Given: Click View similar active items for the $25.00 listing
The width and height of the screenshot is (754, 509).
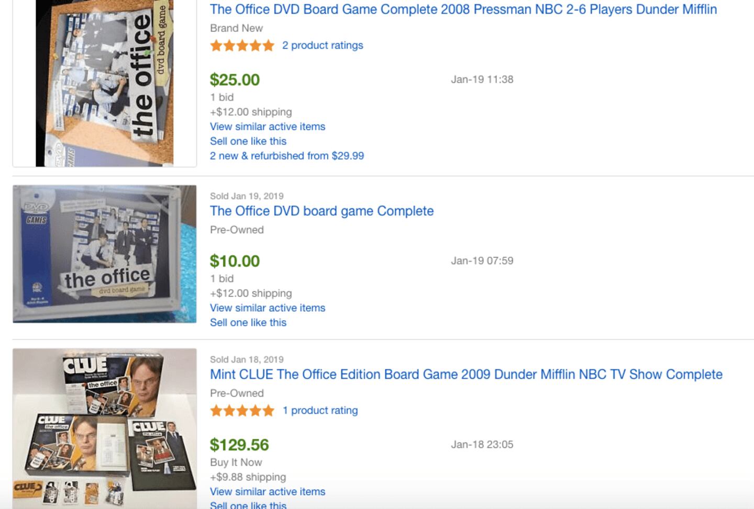Looking at the screenshot, I should pyautogui.click(x=267, y=127).
